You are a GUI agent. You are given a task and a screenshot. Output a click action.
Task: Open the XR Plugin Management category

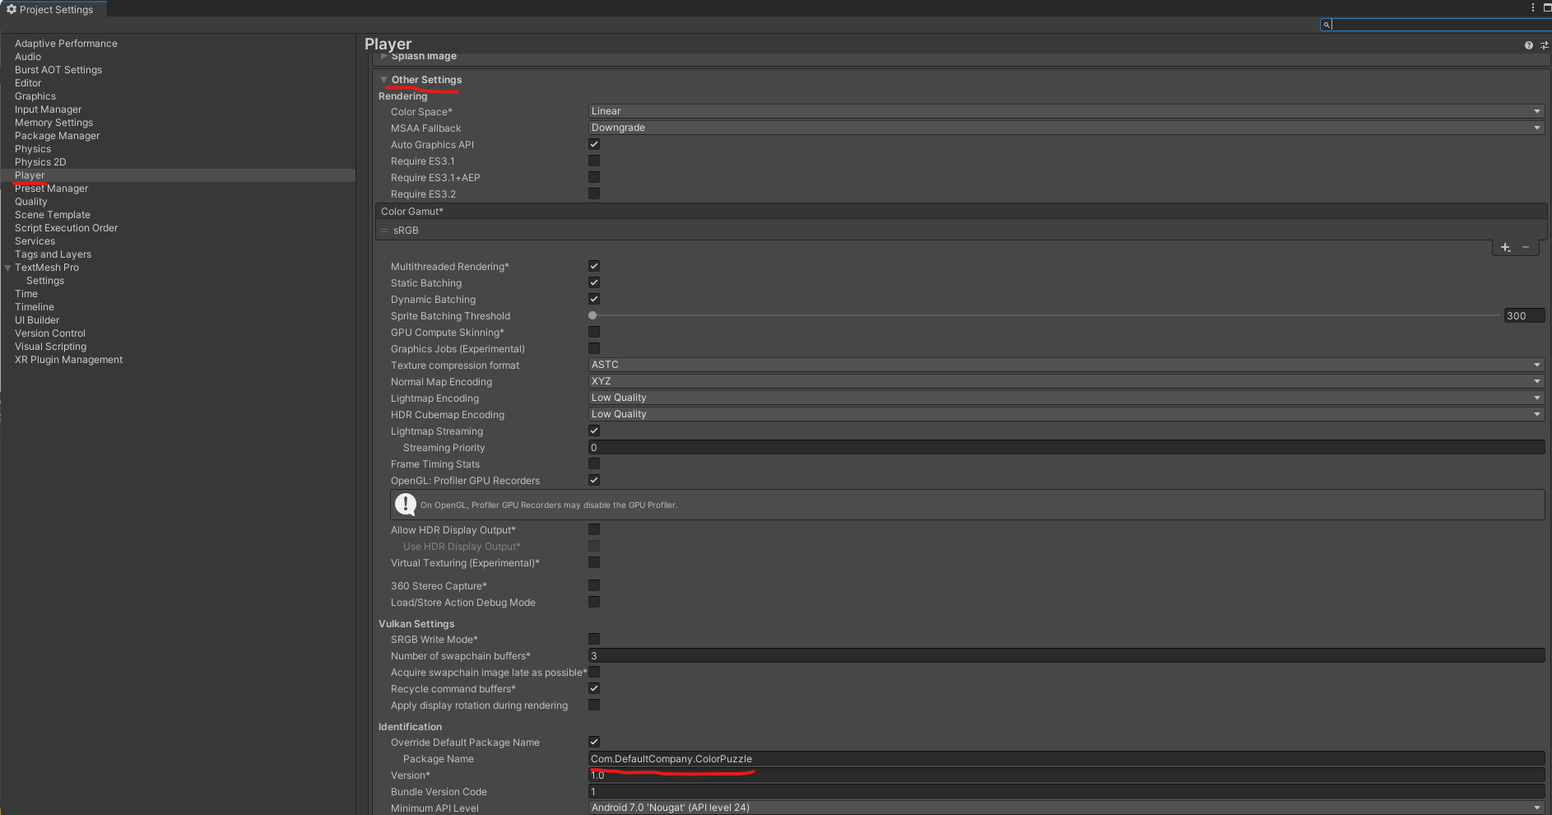click(68, 360)
